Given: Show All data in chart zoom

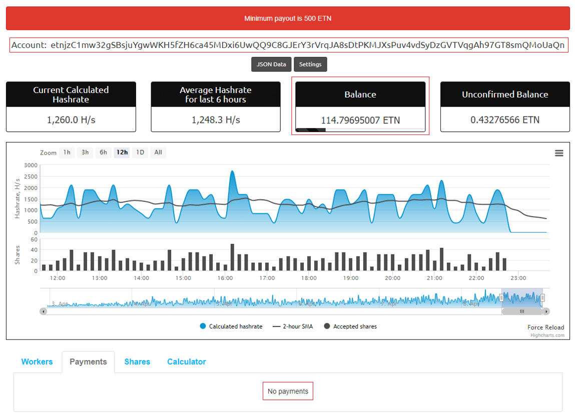Looking at the screenshot, I should pos(158,152).
